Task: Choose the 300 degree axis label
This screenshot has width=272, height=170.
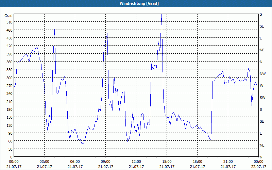Action: pos(10,78)
